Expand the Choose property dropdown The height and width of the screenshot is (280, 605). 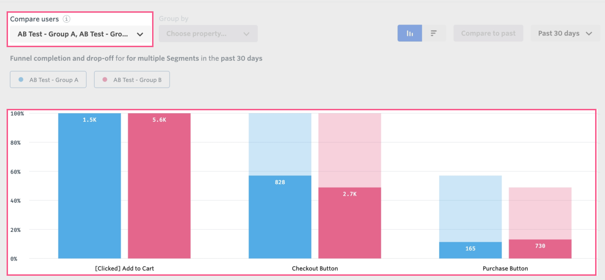[x=208, y=33]
